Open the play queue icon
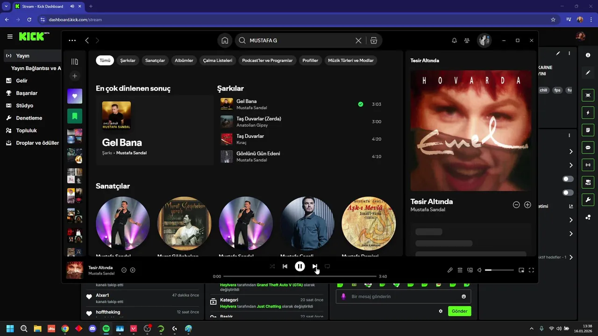 [x=460, y=270]
